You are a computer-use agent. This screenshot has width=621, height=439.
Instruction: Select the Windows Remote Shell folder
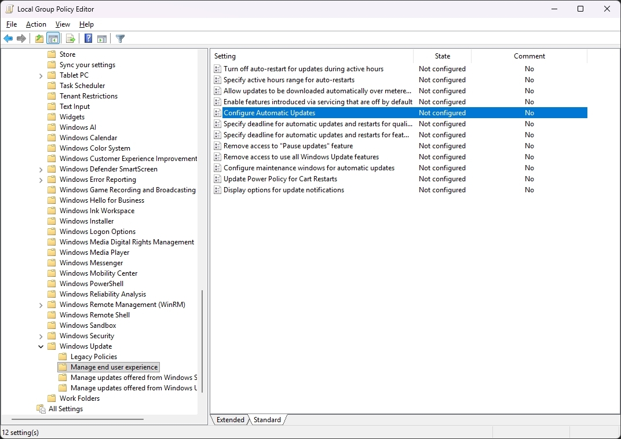(x=94, y=315)
